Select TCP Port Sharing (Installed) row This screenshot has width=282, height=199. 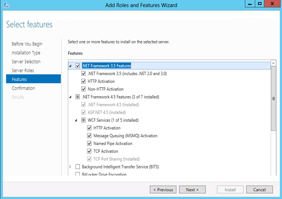click(117, 159)
